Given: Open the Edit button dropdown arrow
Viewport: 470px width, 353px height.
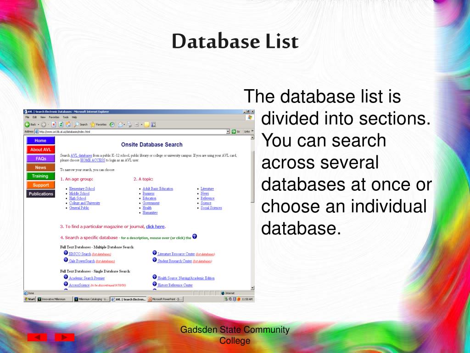Looking at the screenshot, I should tap(141, 125).
